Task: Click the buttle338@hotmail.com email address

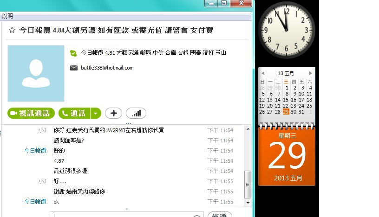Action: click(x=107, y=68)
